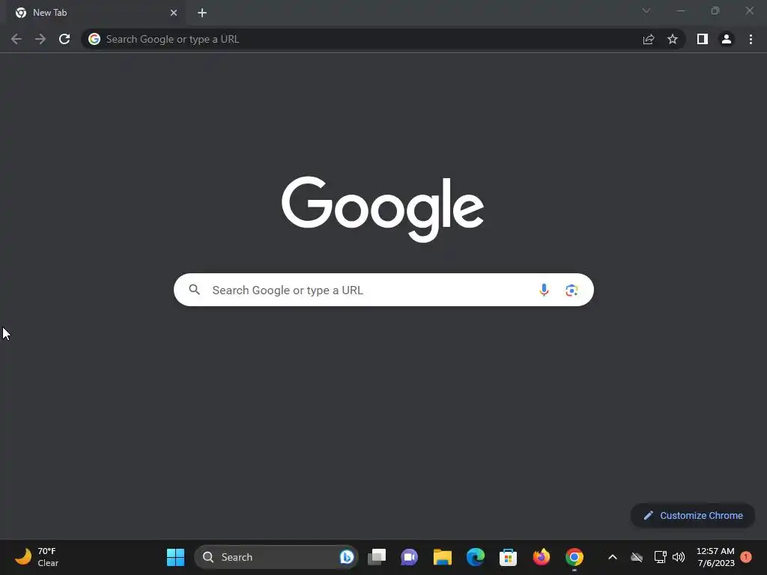Click the Google search box
The height and width of the screenshot is (575, 767).
(383, 290)
